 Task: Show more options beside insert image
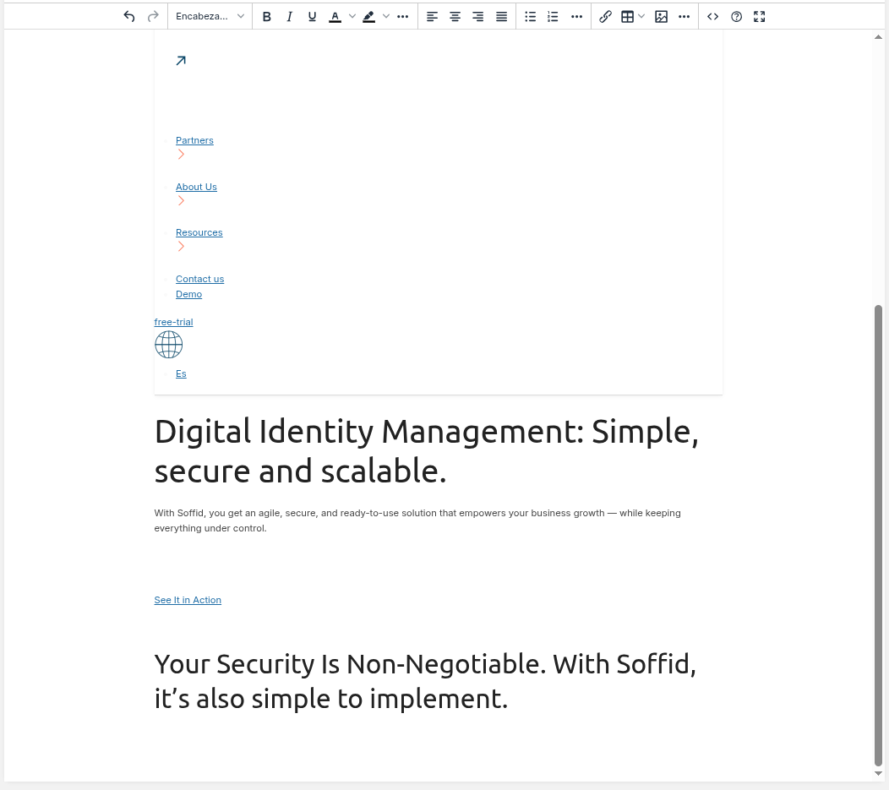pos(684,16)
